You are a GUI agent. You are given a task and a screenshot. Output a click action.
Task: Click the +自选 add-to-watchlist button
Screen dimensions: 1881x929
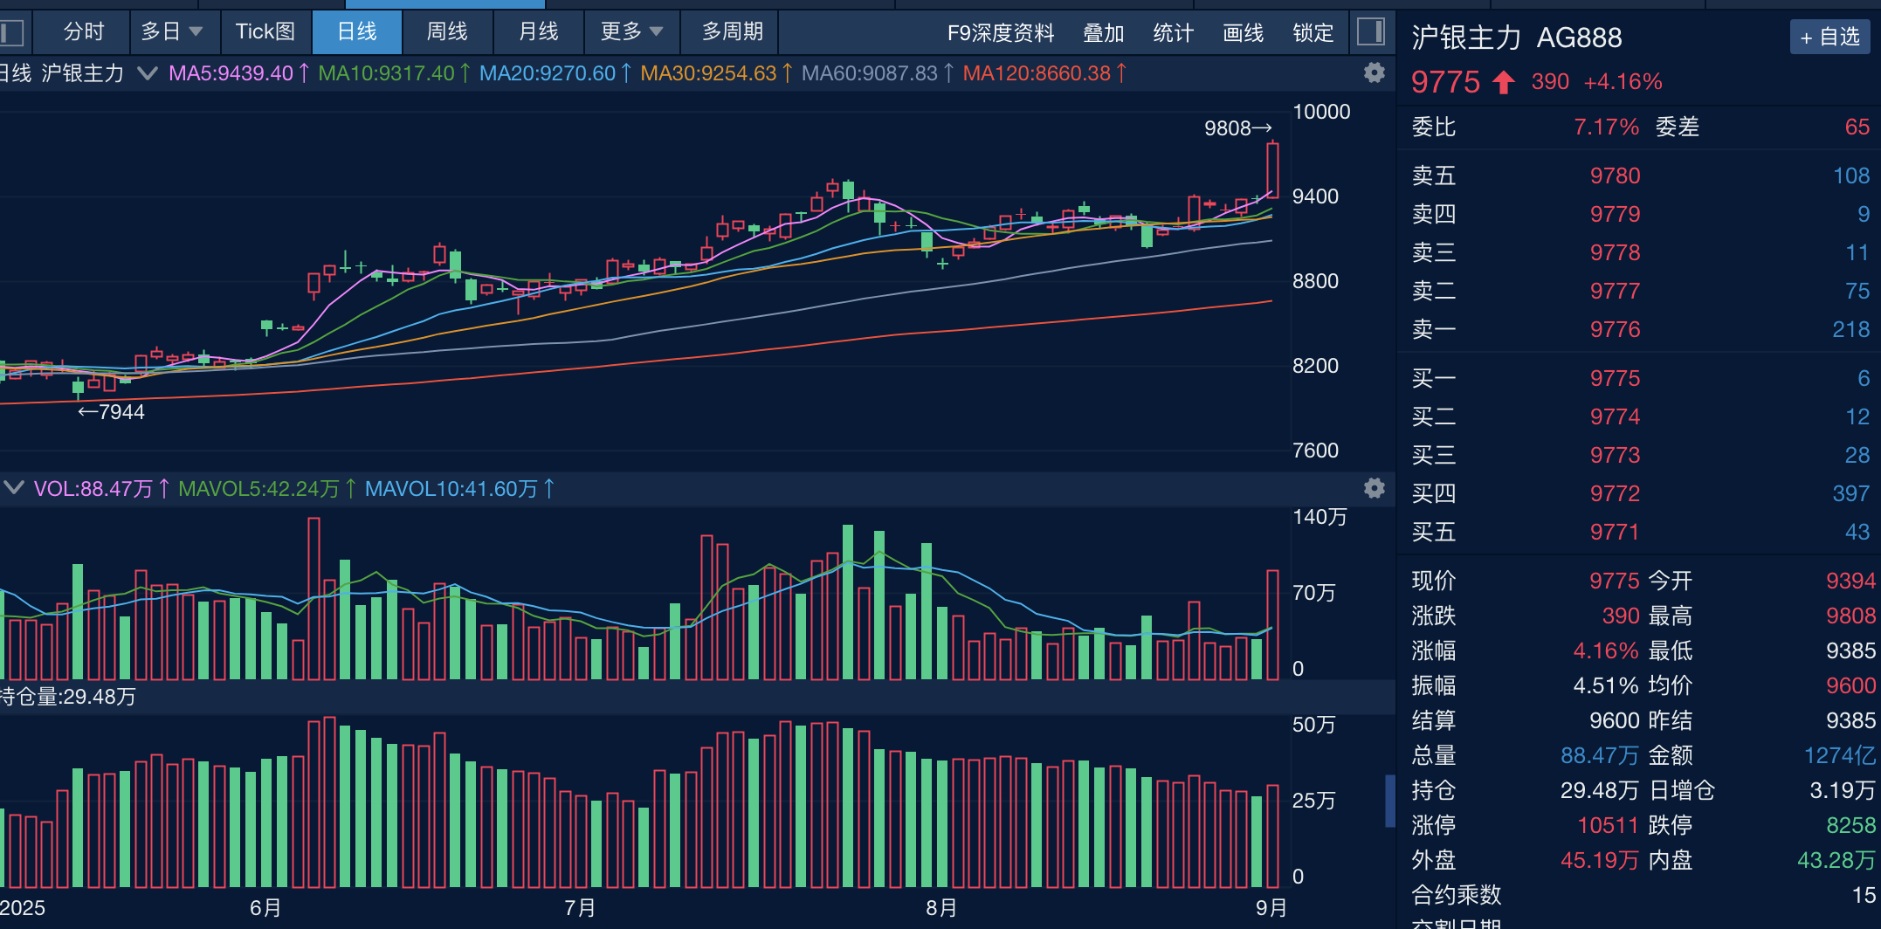click(1829, 37)
